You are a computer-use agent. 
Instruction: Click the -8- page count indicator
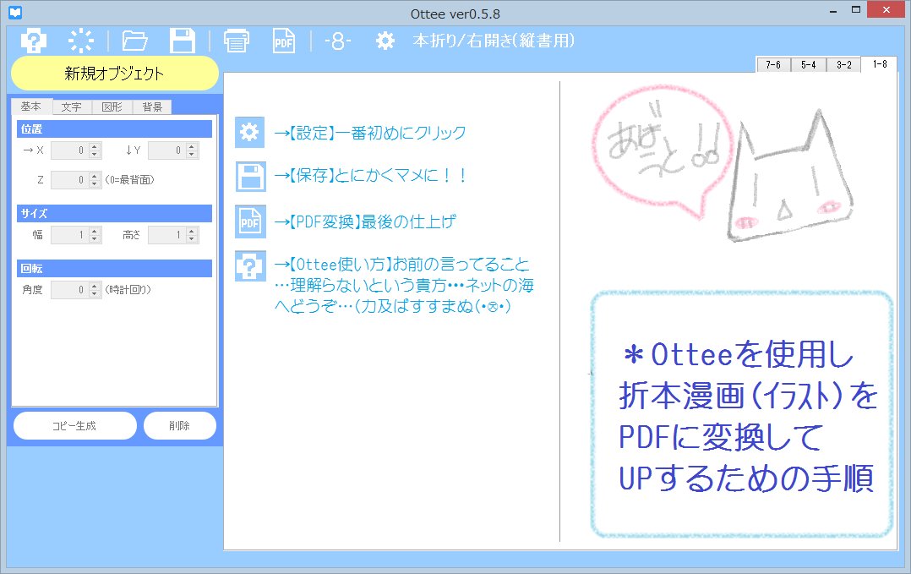pyautogui.click(x=337, y=41)
